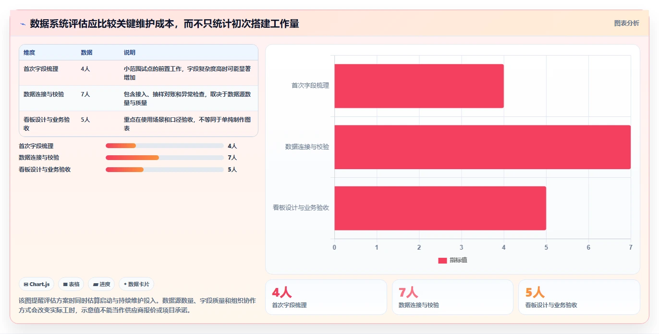Open the 4人 首次字段梳理 data card
Screen dimensions: 659x334
click(326, 297)
